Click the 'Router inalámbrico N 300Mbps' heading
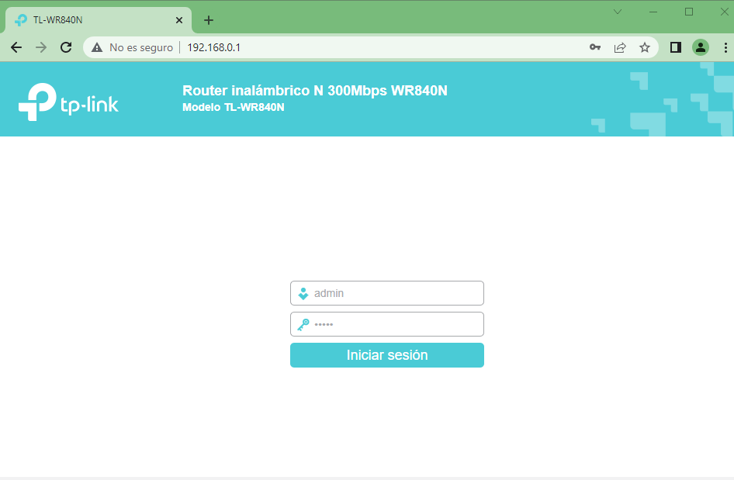The height and width of the screenshot is (480, 734). click(314, 91)
